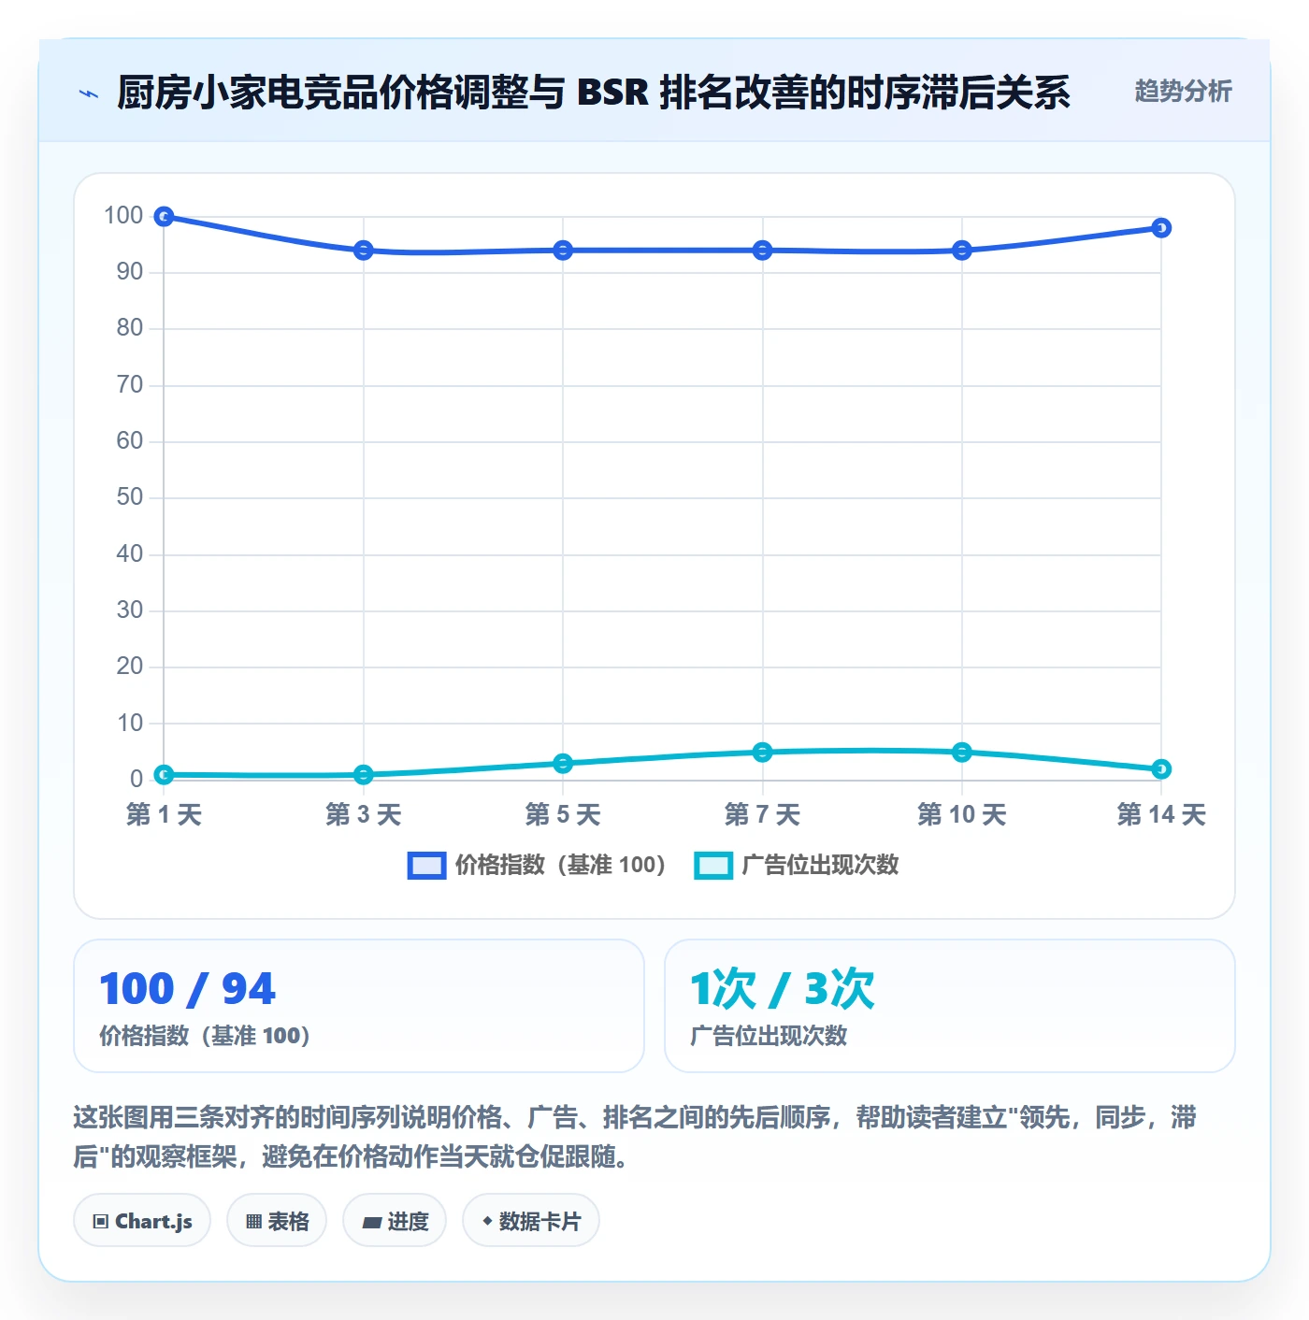
Task: Select the price index point at 第 7 天
Action: (763, 251)
